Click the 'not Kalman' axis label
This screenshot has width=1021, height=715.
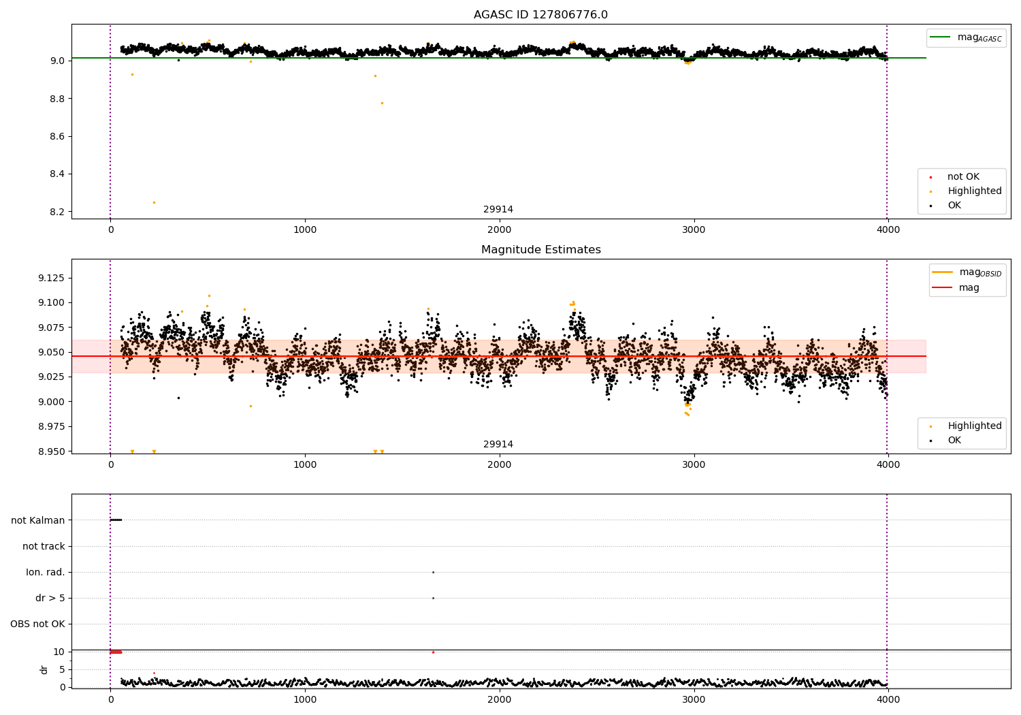click(38, 520)
